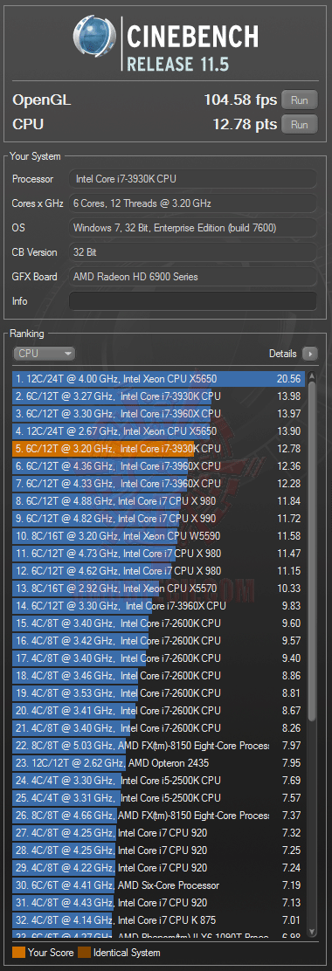
Task: Select rank 11 i7 X 980 at 4.73 GHz
Action: (x=158, y=553)
